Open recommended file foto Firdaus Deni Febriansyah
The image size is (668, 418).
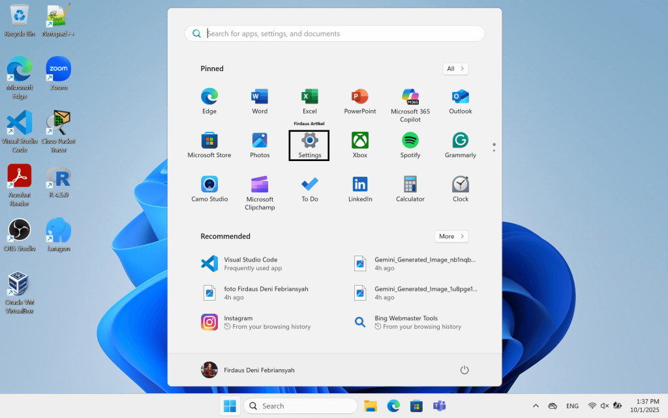pos(266,293)
